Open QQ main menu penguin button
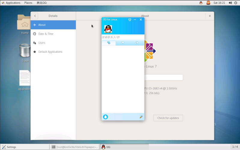240x150 pixels. pyautogui.click(x=105, y=117)
